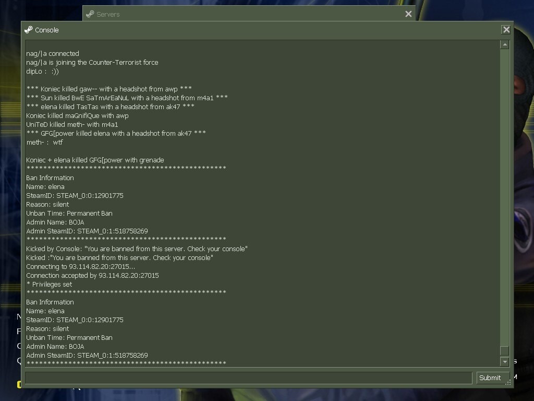Click the "nag/|a connected" console line
The image size is (534, 401).
53,54
